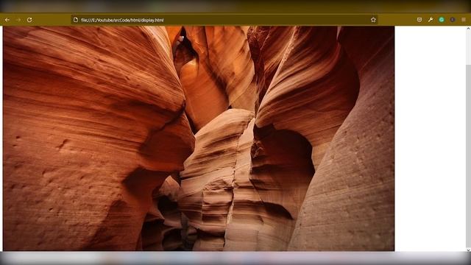
Task: Go forward to the next page
Action: pyautogui.click(x=18, y=20)
